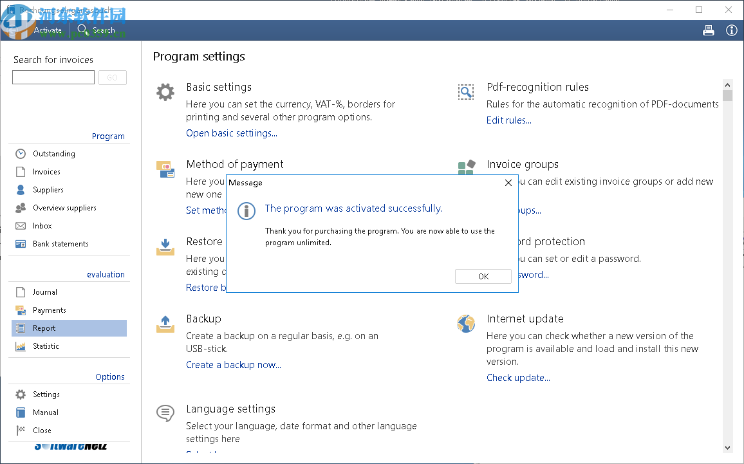744x464 pixels.
Task: Click the 'Create a backup now...' link
Action: [234, 365]
